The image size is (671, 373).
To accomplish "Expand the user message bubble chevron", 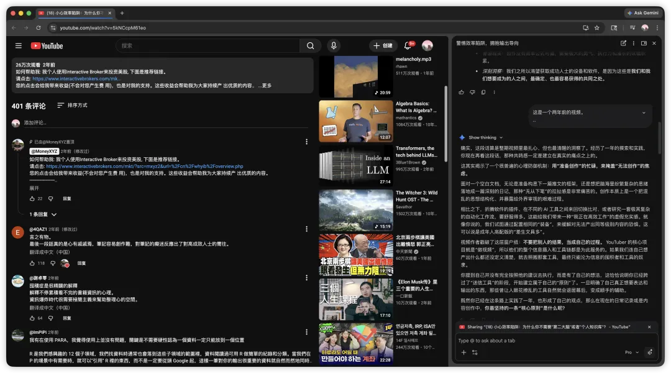I will (644, 113).
